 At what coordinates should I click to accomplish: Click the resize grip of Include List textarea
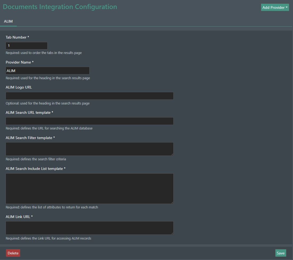(172, 203)
